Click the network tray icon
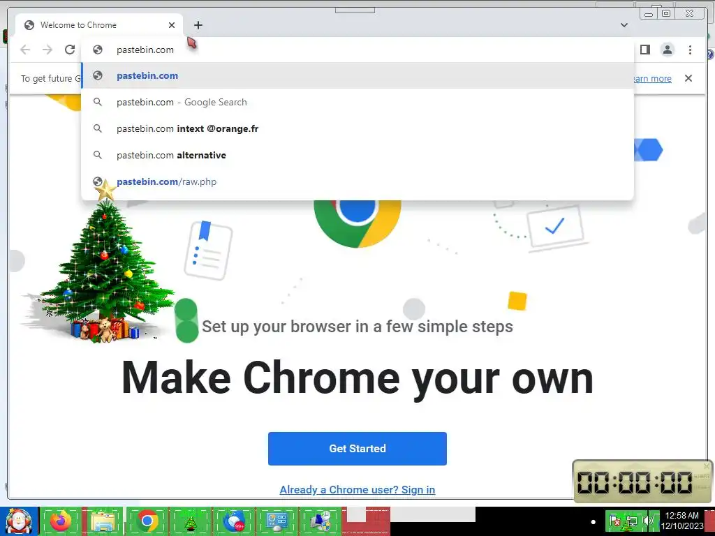The image size is (715, 536). 631,521
